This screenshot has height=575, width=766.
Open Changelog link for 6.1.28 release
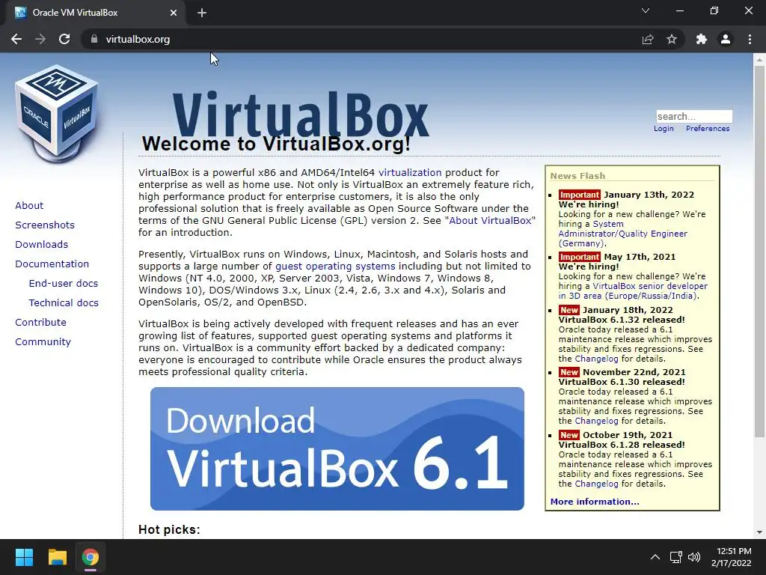(x=596, y=484)
